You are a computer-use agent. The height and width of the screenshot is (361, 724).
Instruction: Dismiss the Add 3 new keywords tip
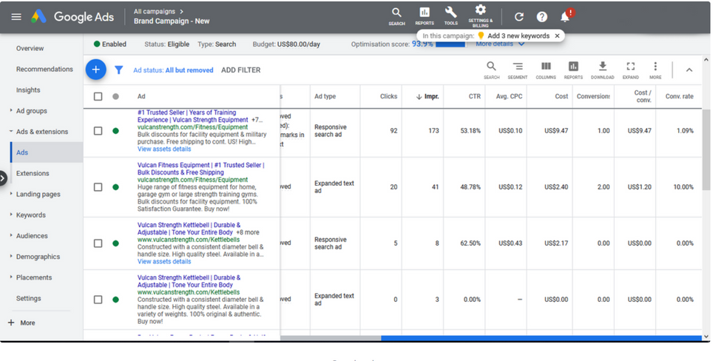tap(557, 36)
